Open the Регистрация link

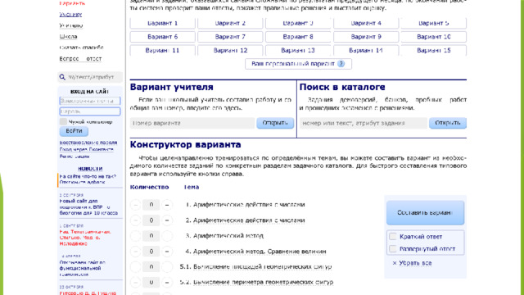coord(75,157)
